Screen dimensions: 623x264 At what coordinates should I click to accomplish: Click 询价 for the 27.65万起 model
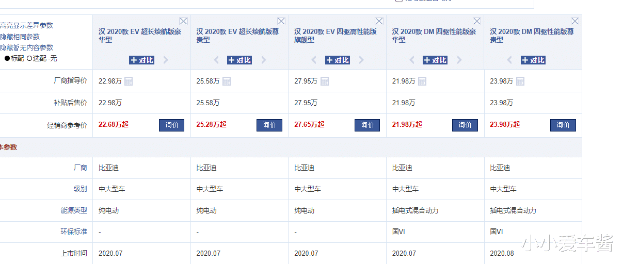point(368,125)
